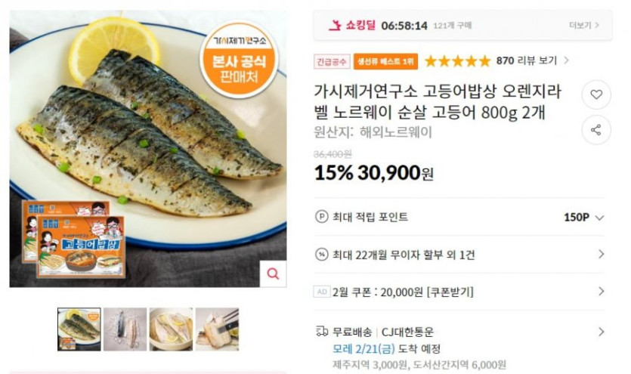This screenshot has height=374, width=631.
Task: Click the 더보기 link
Action: pos(584,26)
